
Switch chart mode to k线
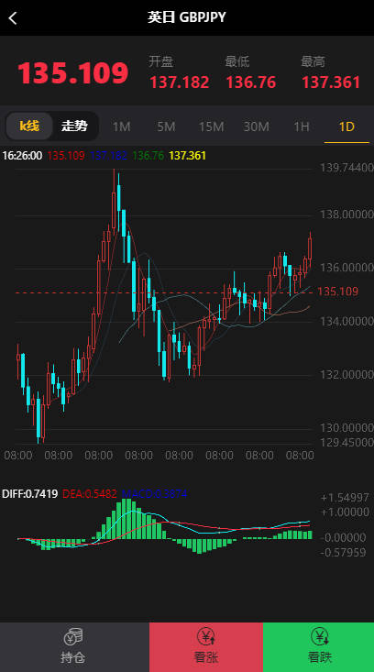pos(29,127)
